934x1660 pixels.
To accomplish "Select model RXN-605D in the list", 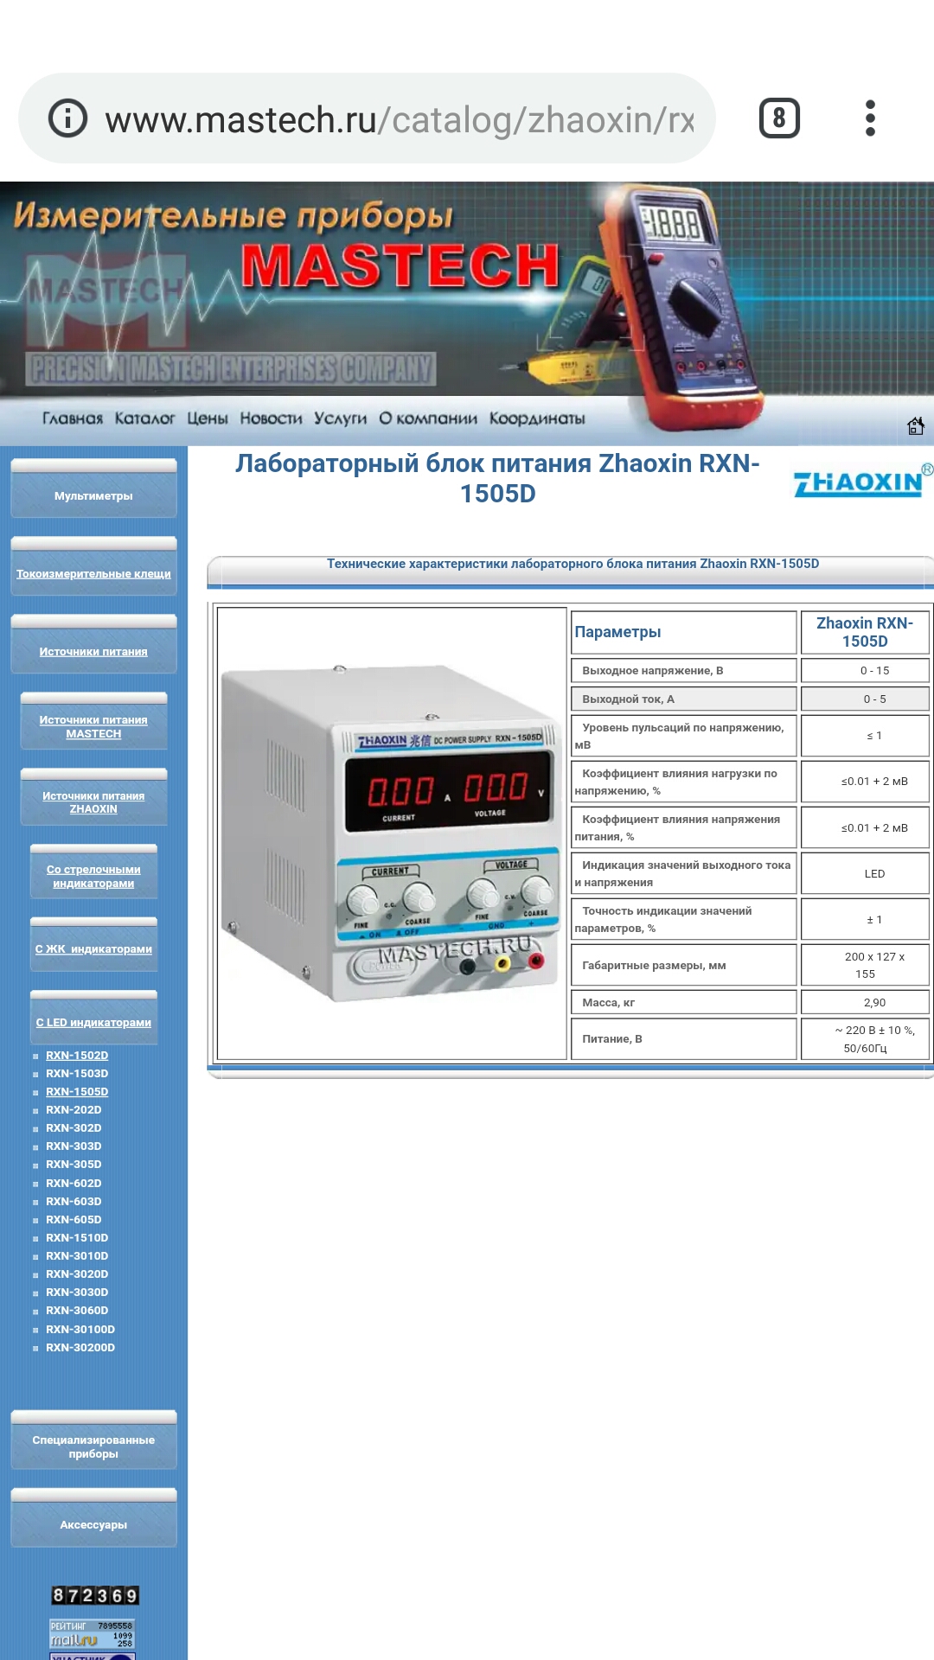I will click(x=74, y=1219).
